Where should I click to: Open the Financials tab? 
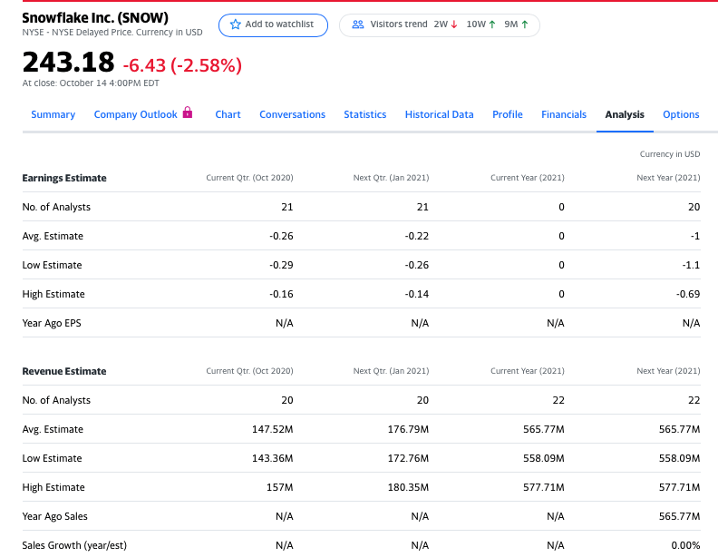pos(564,114)
